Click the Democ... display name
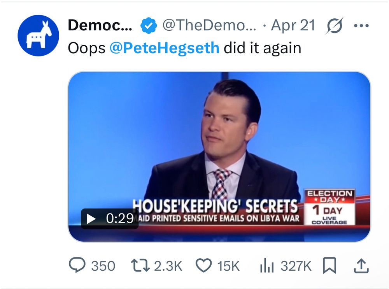 pyautogui.click(x=100, y=26)
